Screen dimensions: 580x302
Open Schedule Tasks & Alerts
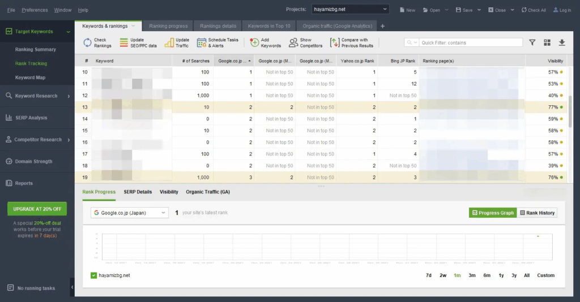[202, 43]
